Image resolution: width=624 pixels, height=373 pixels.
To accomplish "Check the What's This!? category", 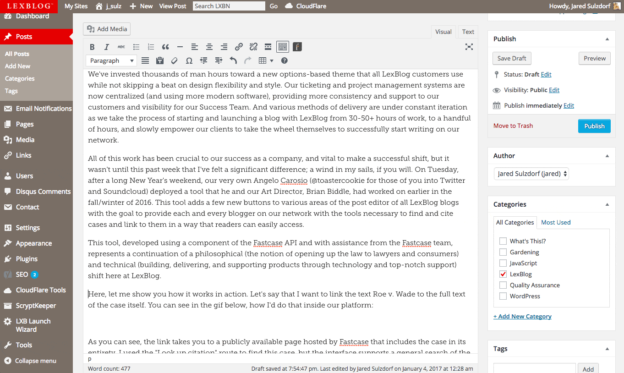I will [503, 241].
